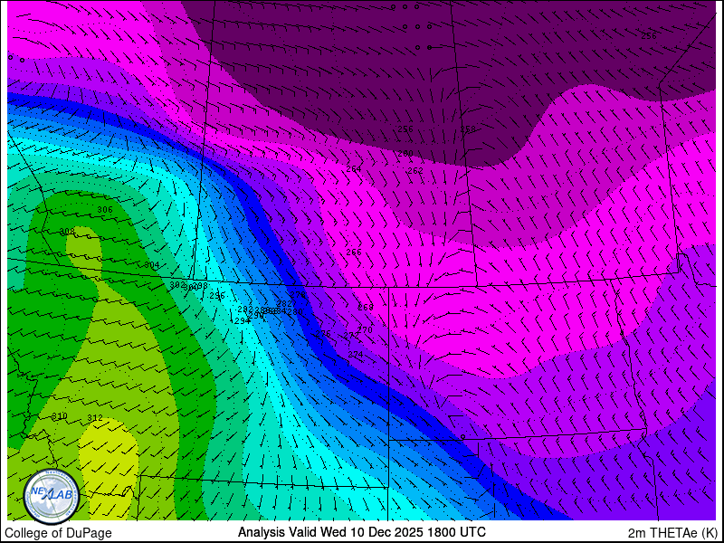Click the 270 contour label
This screenshot has height=543, width=724.
(365, 329)
